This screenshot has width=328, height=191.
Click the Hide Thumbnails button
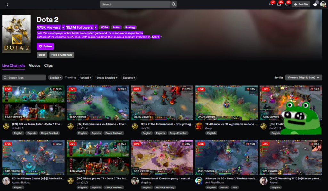click(62, 55)
